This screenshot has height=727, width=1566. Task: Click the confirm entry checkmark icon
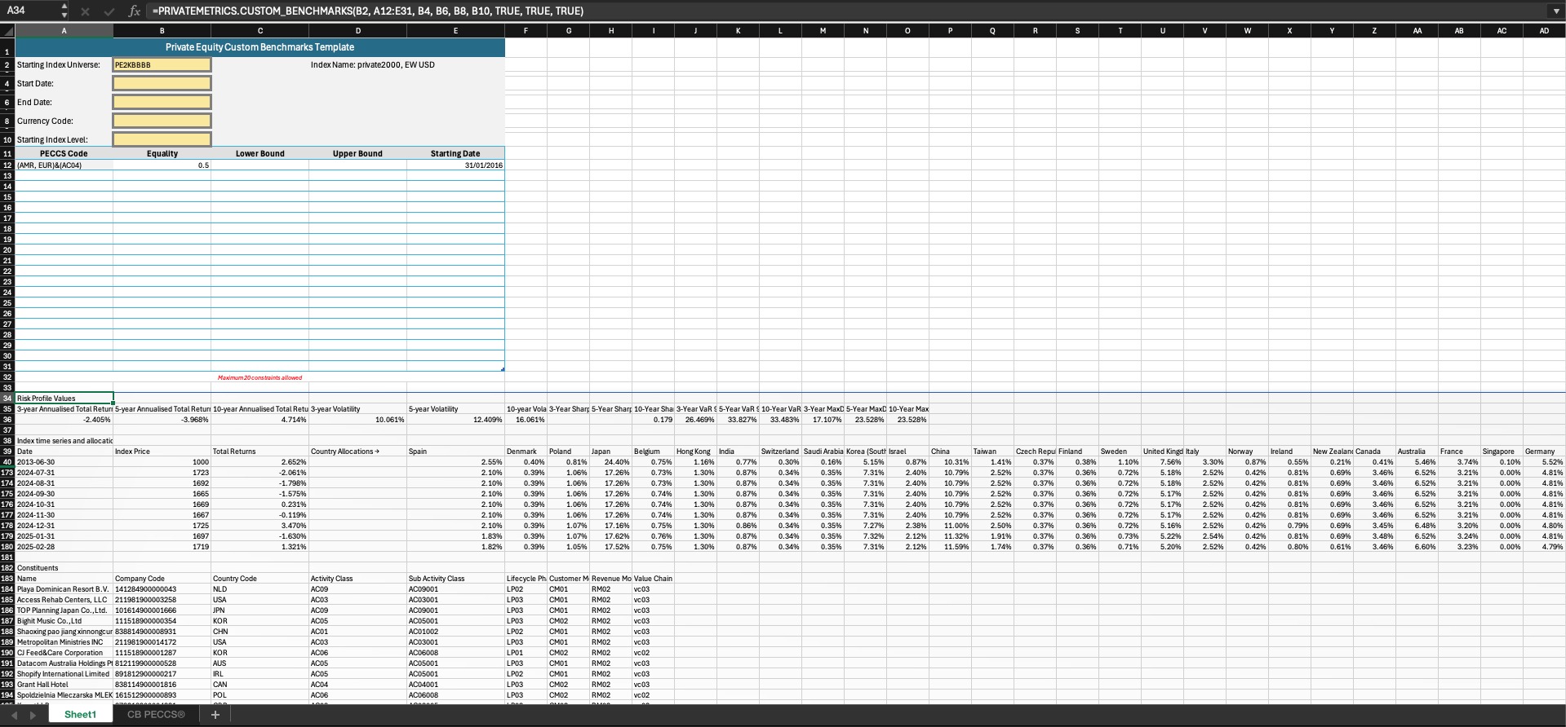pos(109,11)
